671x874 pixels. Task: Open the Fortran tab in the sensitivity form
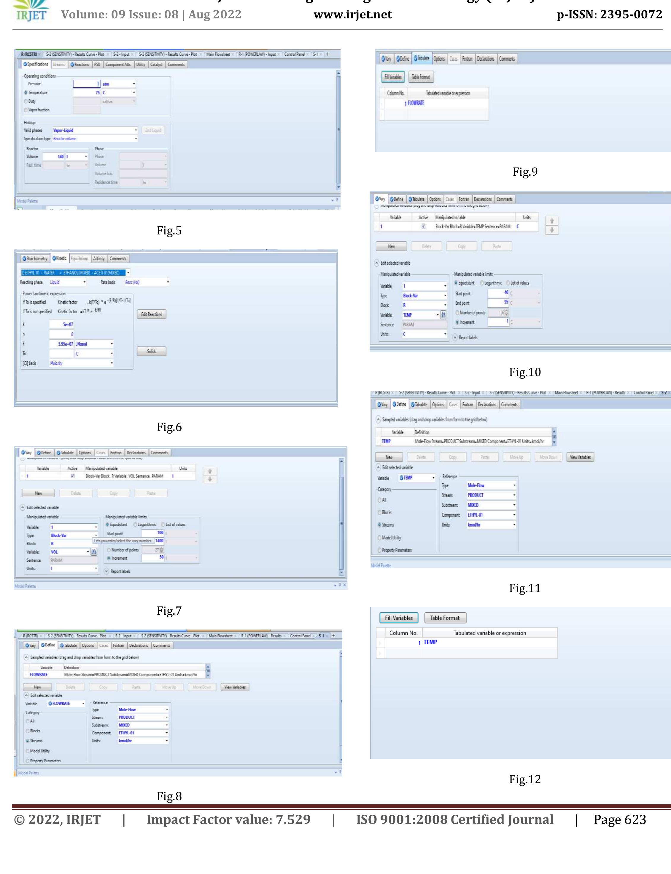point(116,453)
